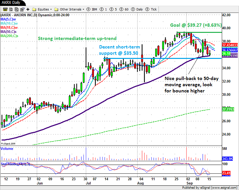Select the MA(5,C)w study label
Screen dimensions: 239x190
(x=8, y=19)
